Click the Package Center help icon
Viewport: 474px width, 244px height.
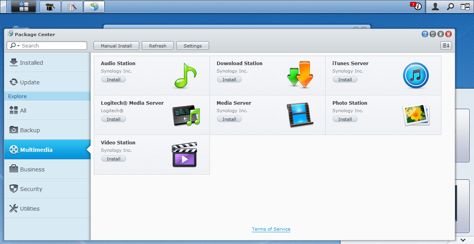425,34
